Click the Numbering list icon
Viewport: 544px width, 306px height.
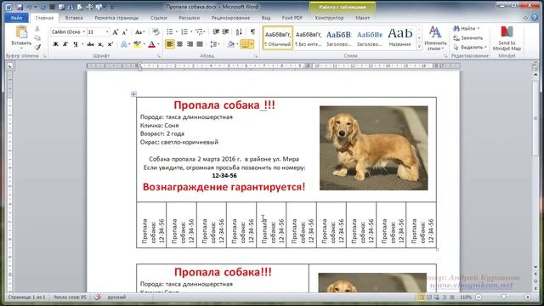[184, 32]
